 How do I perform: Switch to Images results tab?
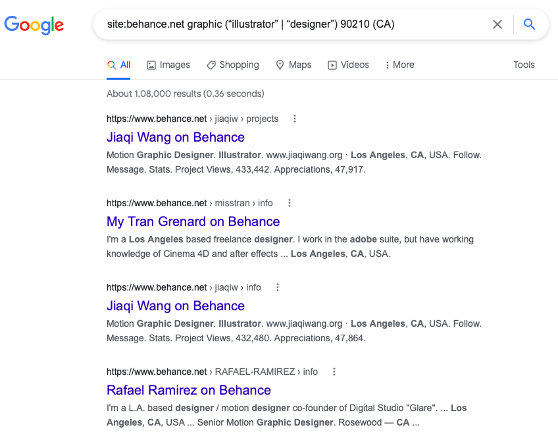[168, 65]
